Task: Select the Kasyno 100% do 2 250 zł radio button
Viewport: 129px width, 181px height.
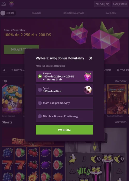Action: (x=40, y=76)
